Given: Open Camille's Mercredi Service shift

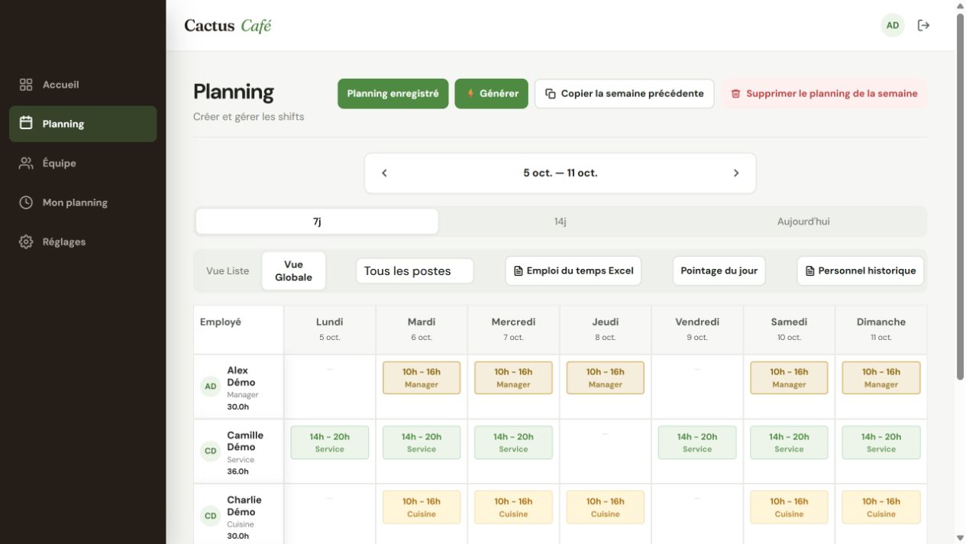Looking at the screenshot, I should 513,442.
